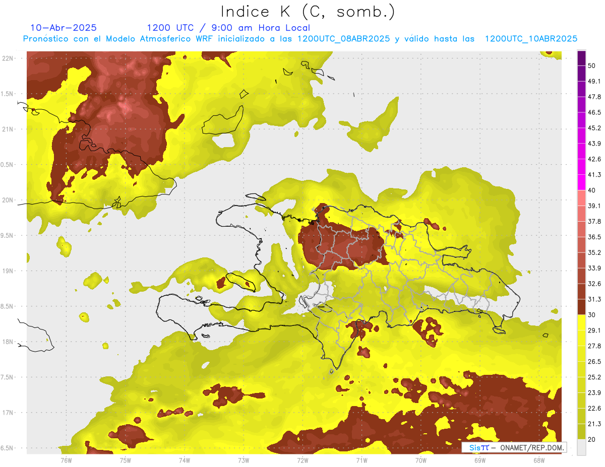
Task: Click the "32.6" color scale value
Action: point(594,284)
